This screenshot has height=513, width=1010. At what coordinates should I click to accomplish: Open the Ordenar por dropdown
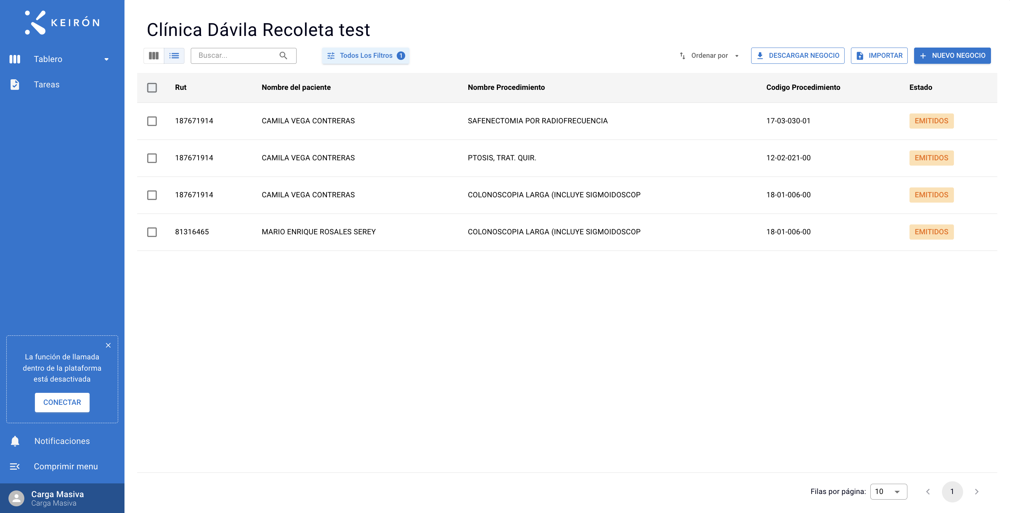tap(709, 56)
